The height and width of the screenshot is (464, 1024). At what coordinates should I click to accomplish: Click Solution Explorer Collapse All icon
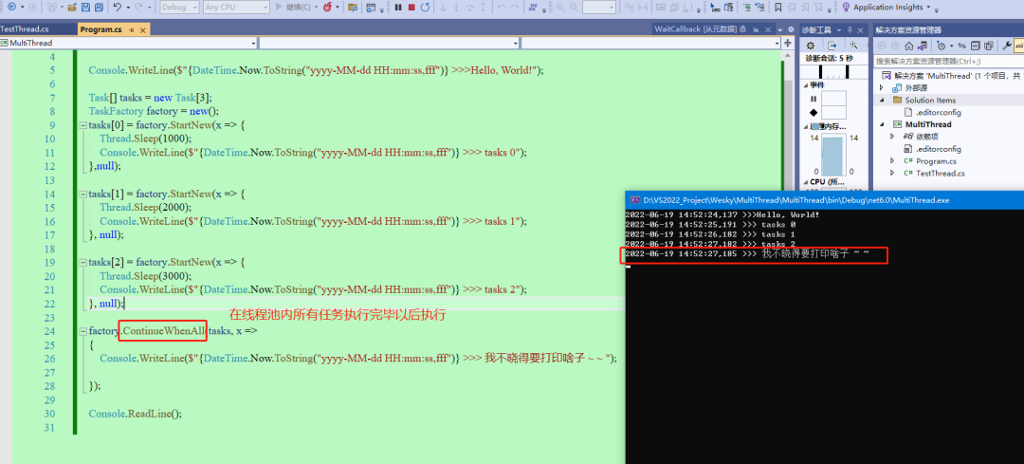(975, 46)
